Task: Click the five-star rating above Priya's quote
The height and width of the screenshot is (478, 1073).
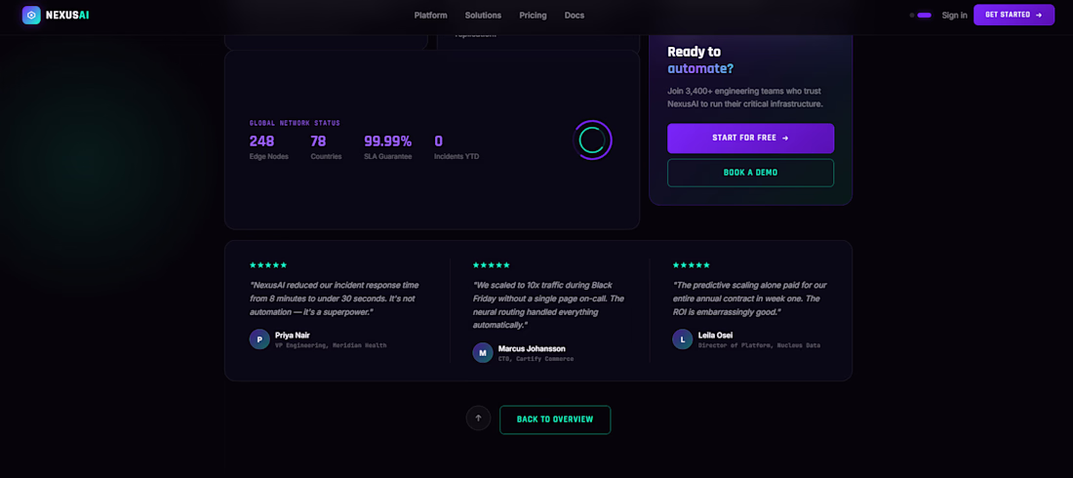Action: [268, 265]
